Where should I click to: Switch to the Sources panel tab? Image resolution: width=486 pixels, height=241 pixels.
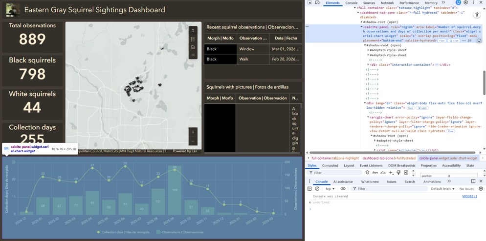tap(369, 3)
